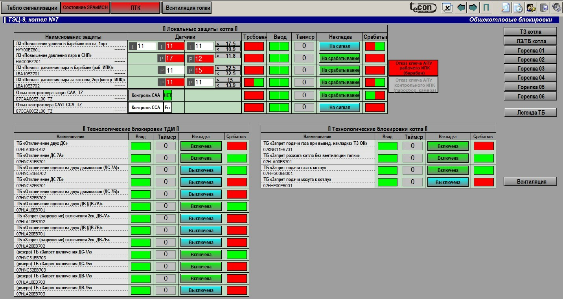Click the Контроль ССА button
The height and width of the screenshot is (299, 563).
coord(145,107)
